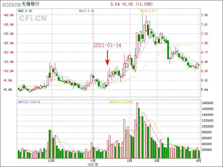Select the MA30:6.82 indicator label

click(147, 11)
